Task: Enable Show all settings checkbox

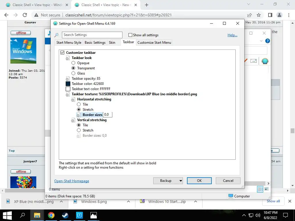Action: click(x=130, y=35)
